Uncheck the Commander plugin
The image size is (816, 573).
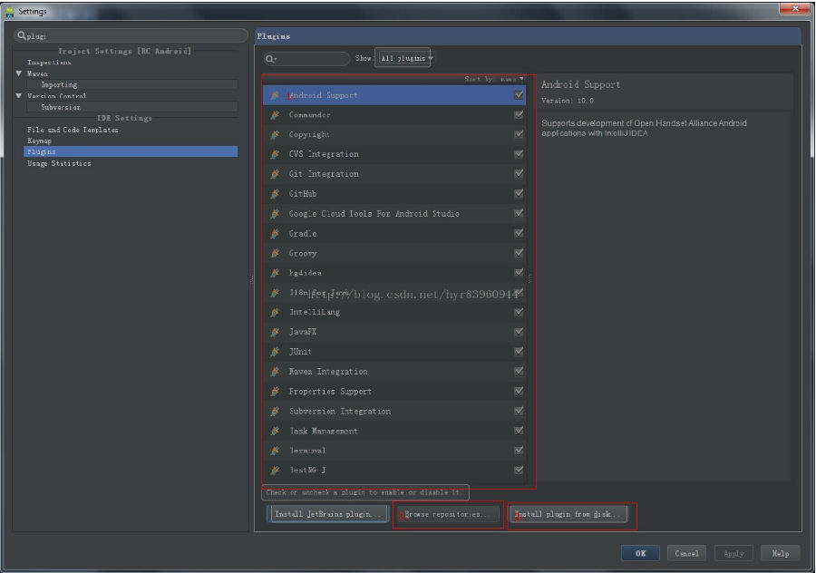519,114
